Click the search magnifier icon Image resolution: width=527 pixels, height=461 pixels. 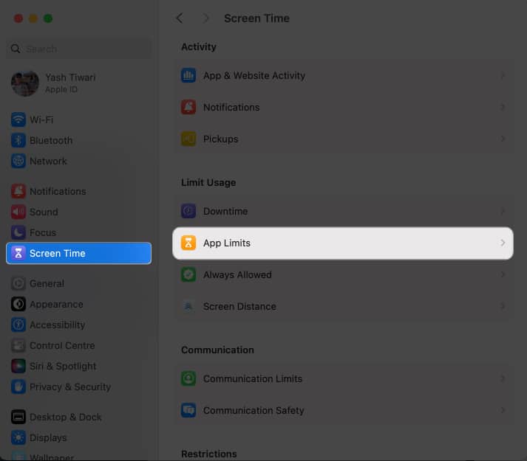[16, 49]
